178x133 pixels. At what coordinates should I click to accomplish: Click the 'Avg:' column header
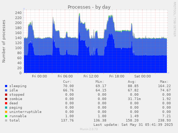tap(132, 82)
